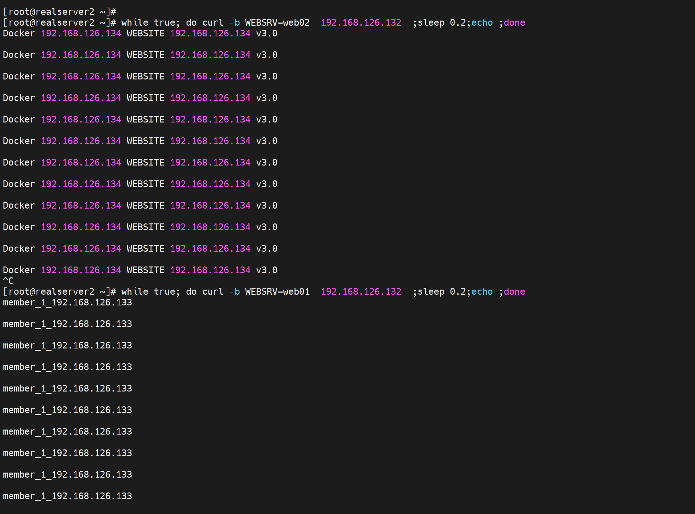Click 'echo' in the web02 command line

tap(482, 22)
